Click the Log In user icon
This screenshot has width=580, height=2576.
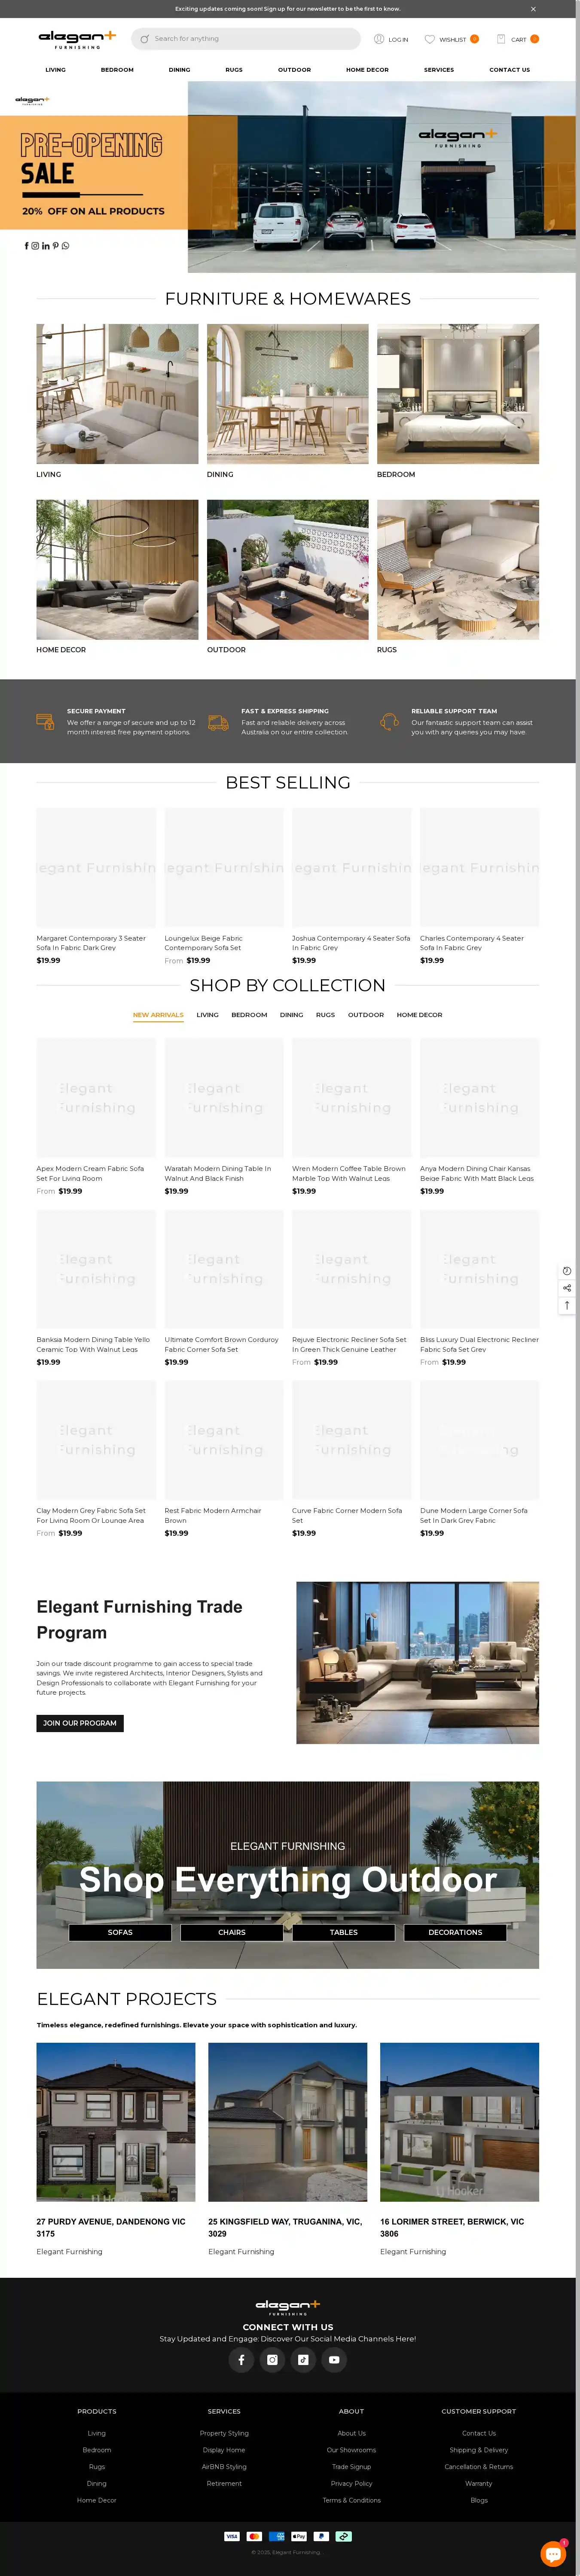379,39
